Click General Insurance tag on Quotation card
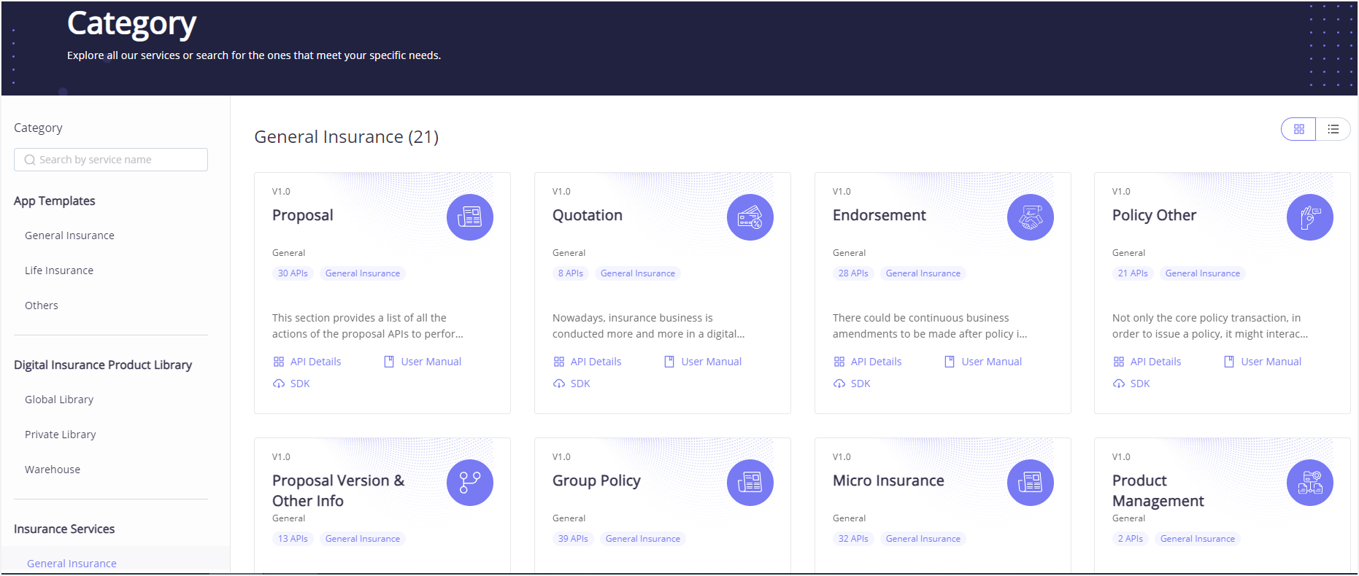Image resolution: width=1359 pixels, height=576 pixels. click(x=638, y=273)
